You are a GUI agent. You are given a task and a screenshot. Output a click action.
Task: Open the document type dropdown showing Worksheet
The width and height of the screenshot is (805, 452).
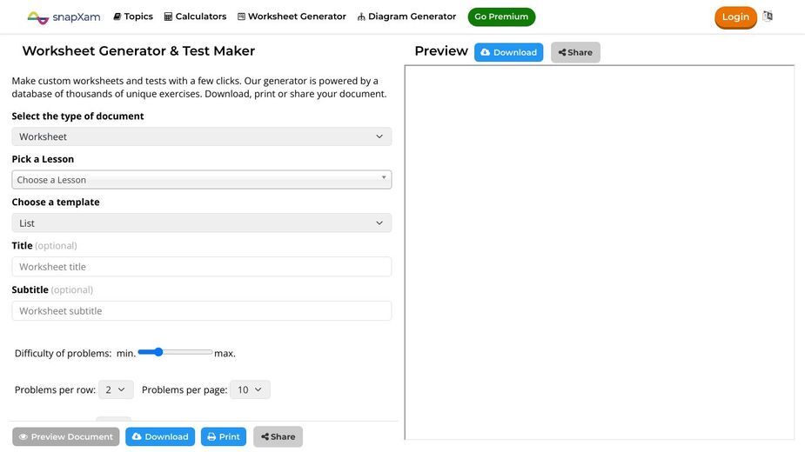tap(202, 136)
